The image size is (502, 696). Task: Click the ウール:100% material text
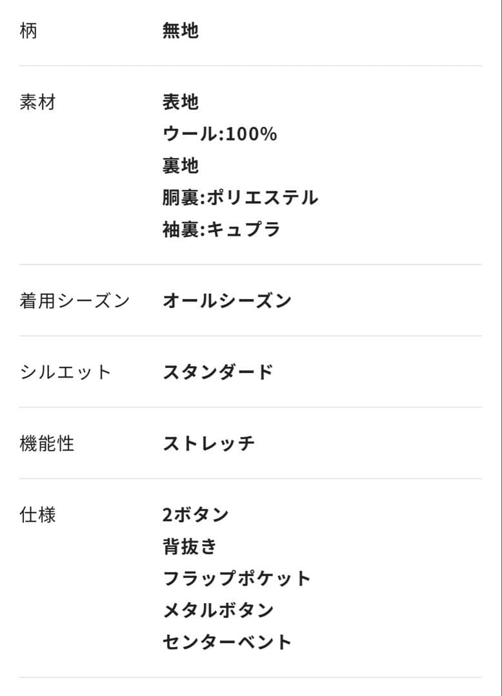pos(219,134)
